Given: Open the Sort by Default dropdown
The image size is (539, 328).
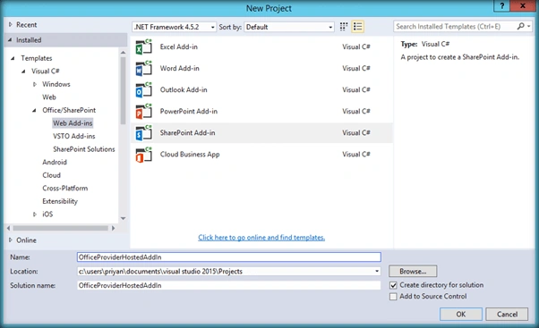Looking at the screenshot, I should click(288, 27).
